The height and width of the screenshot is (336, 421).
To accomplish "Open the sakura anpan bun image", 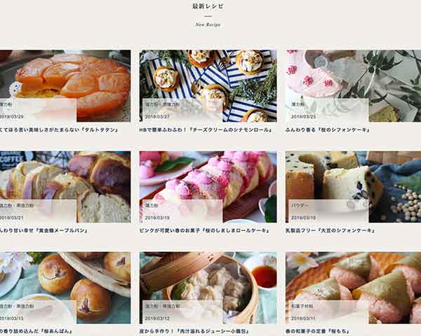I will [x=65, y=288].
